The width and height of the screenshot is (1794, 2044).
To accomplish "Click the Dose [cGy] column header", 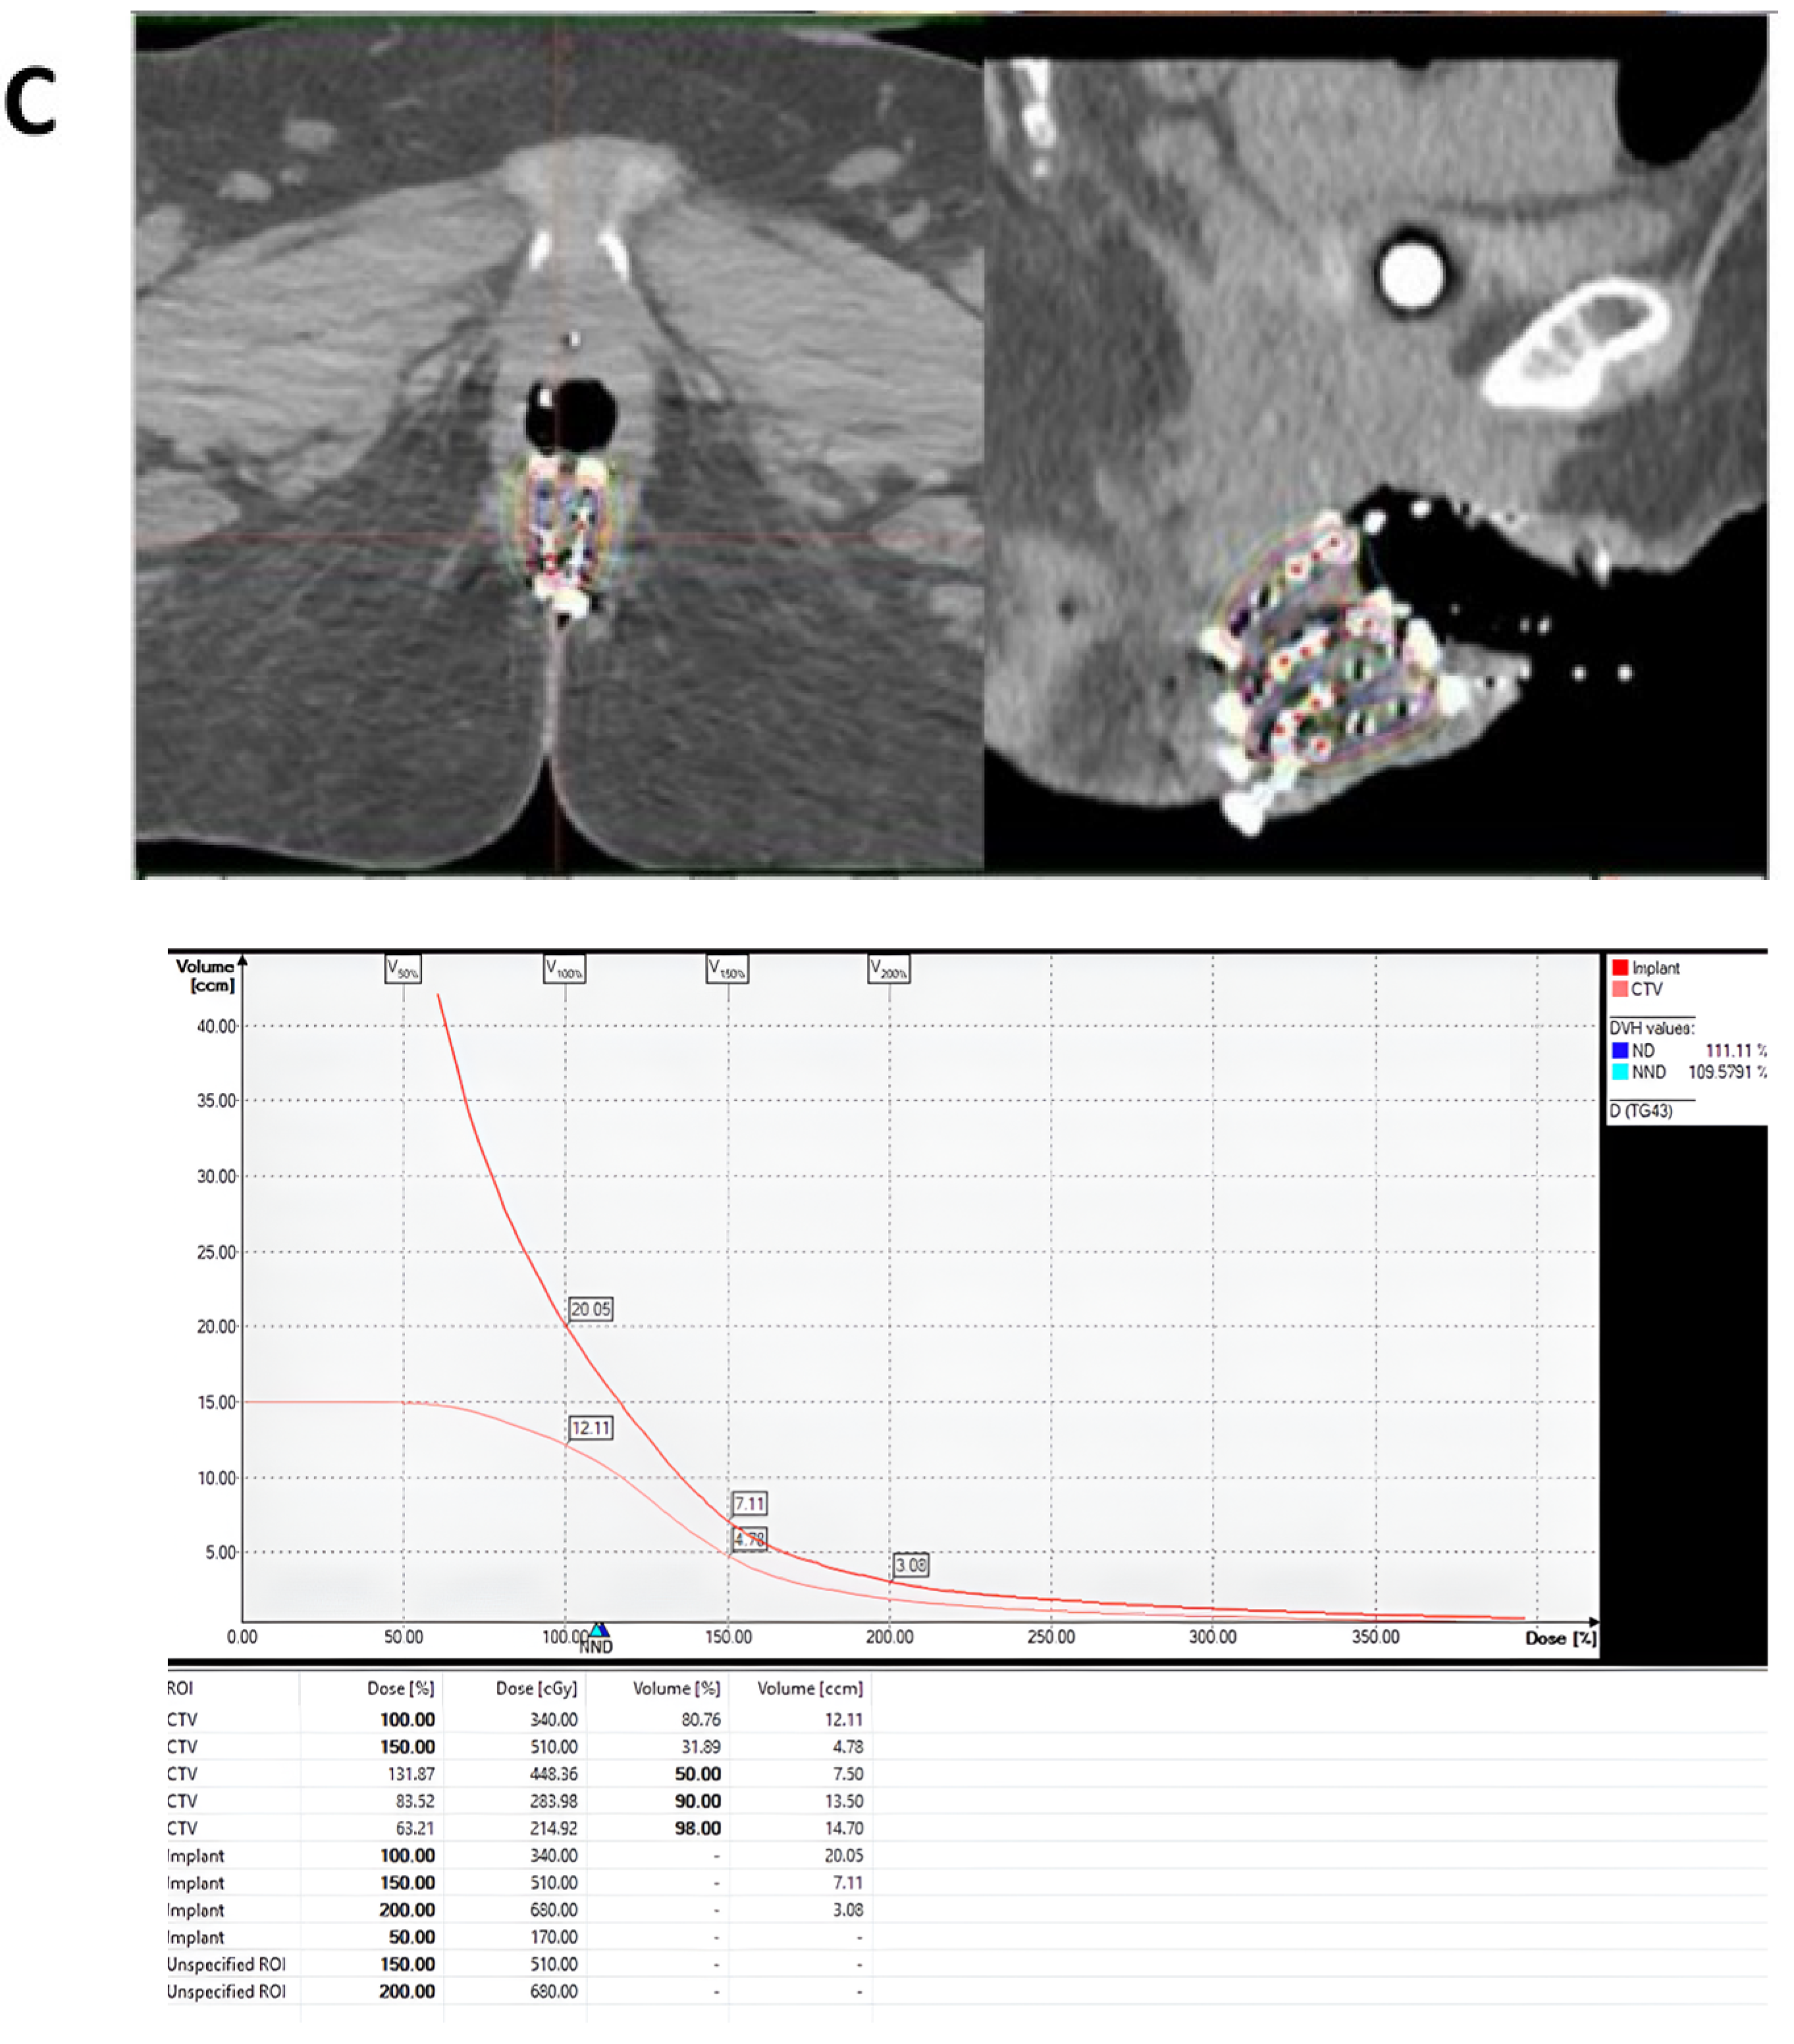I will [x=537, y=1688].
